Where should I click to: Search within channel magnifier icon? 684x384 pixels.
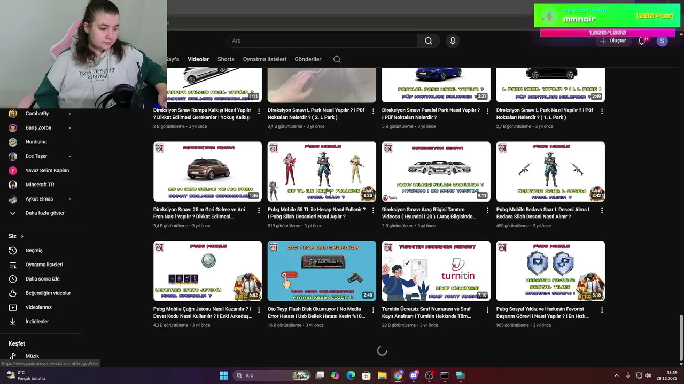click(x=337, y=59)
